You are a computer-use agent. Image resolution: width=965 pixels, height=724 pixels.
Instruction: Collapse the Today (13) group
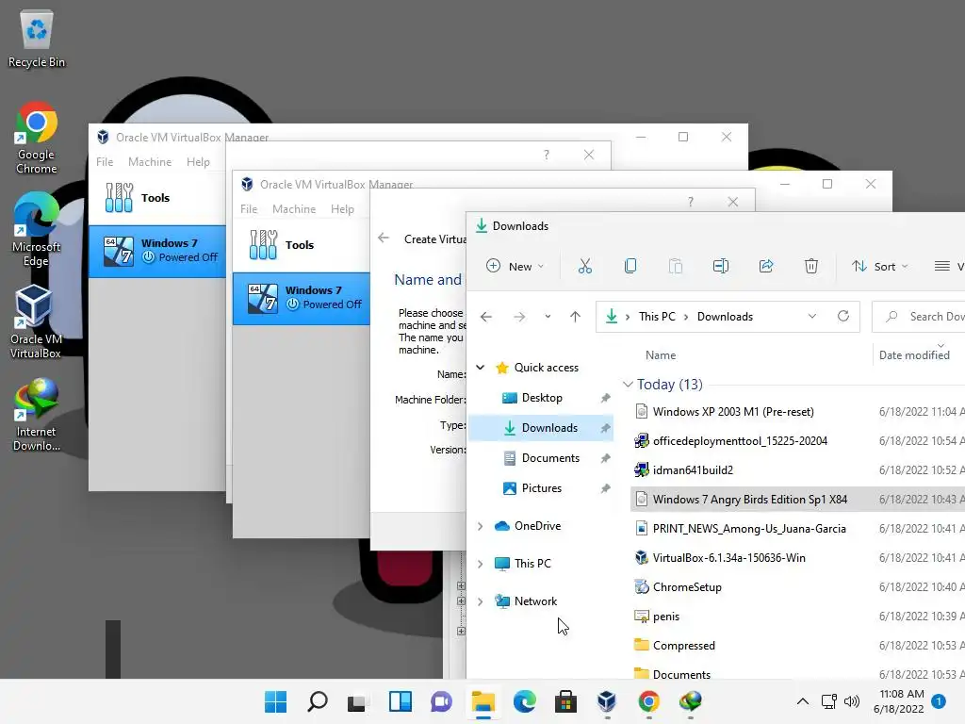point(628,385)
